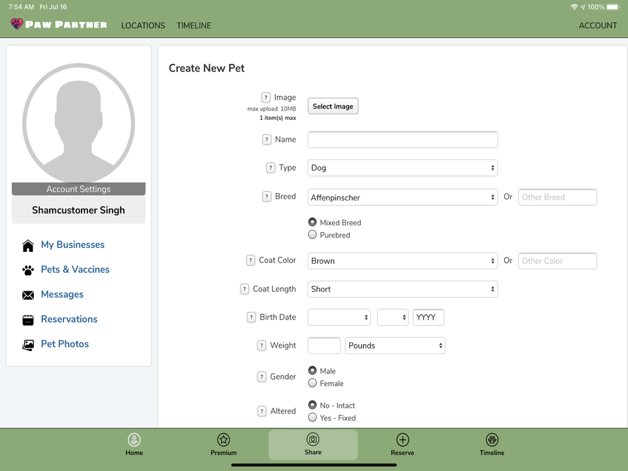Screen dimensions: 628x471
Task: Open the Birth Date month dropdown
Action: click(x=339, y=317)
